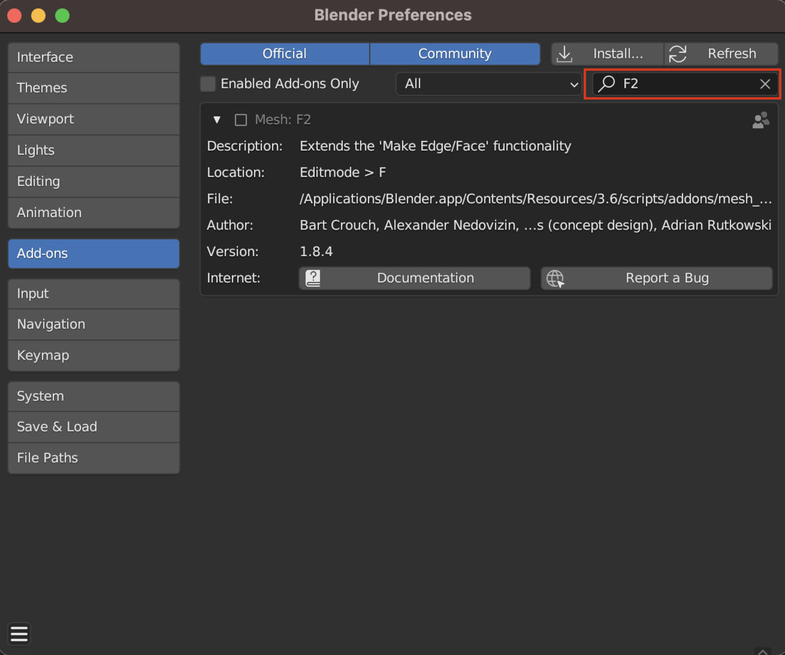Click the community add-on people icon
This screenshot has height=655, width=785.
pos(760,120)
